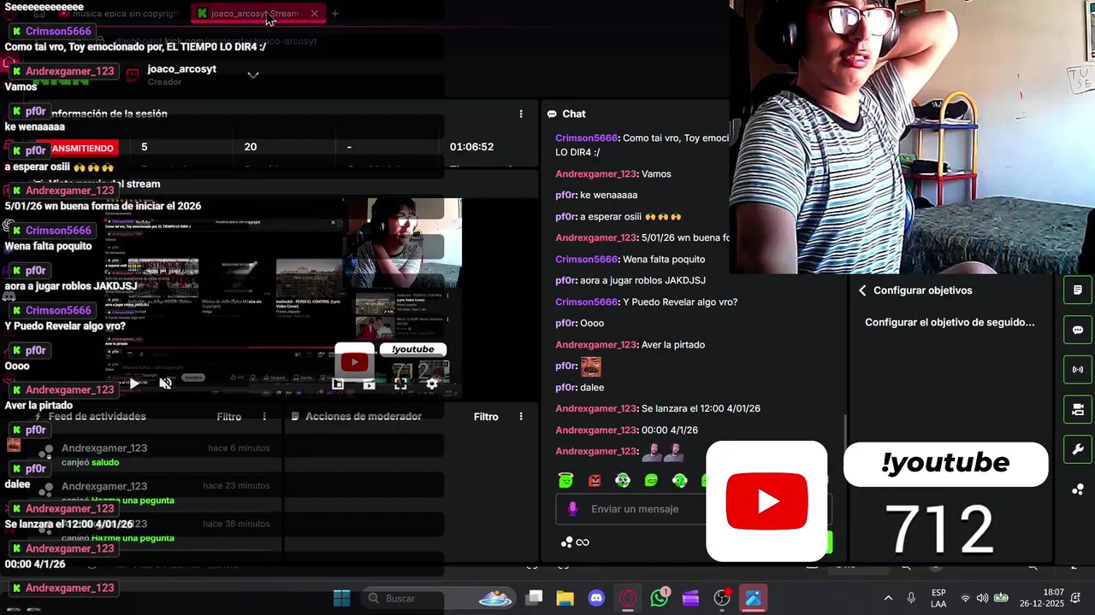The width and height of the screenshot is (1095, 615).
Task: Click the 01:06:52 stream duration value
Action: [x=471, y=147]
